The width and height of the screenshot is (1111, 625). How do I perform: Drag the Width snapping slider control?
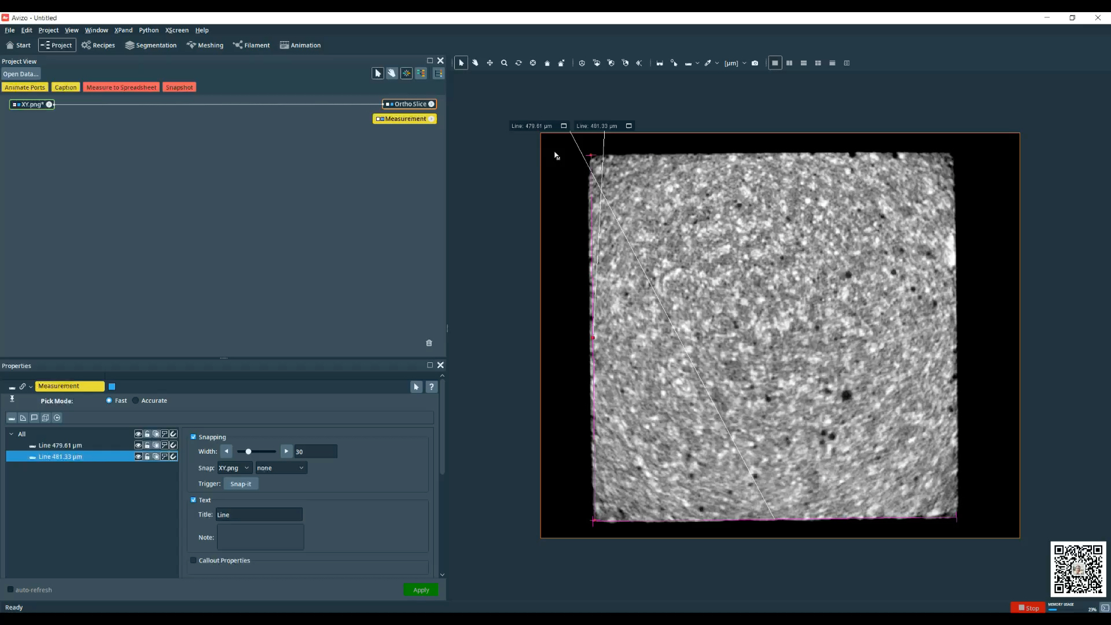click(x=249, y=452)
